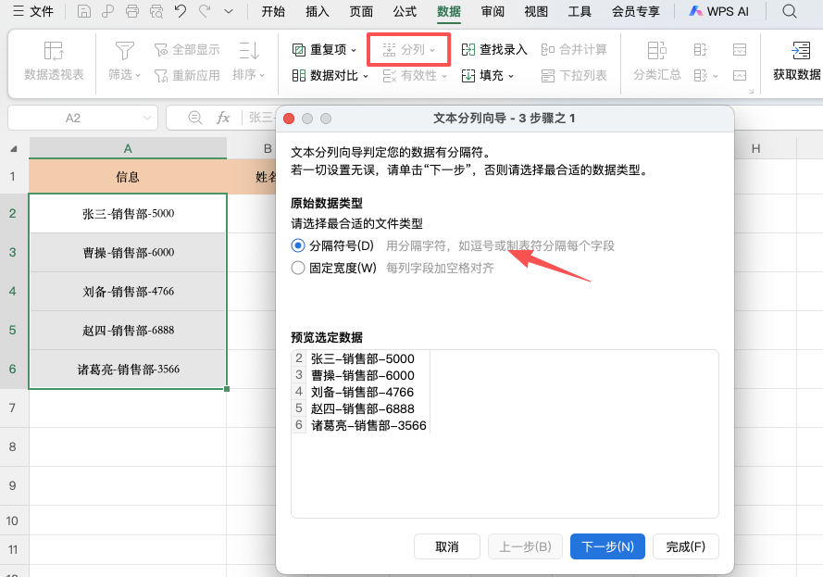Screen dimensions: 823x577
Task: Click the 信息 header cell
Action: (128, 176)
